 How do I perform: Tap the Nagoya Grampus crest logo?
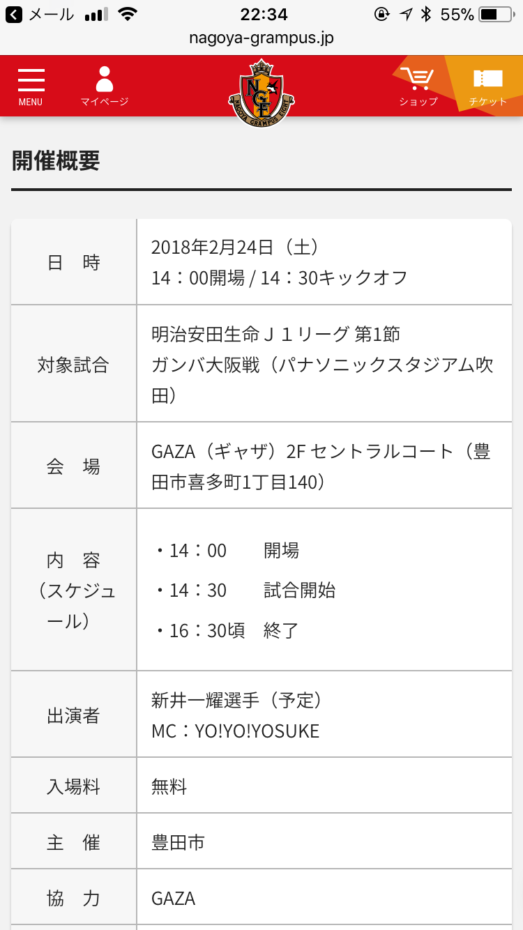pyautogui.click(x=261, y=93)
